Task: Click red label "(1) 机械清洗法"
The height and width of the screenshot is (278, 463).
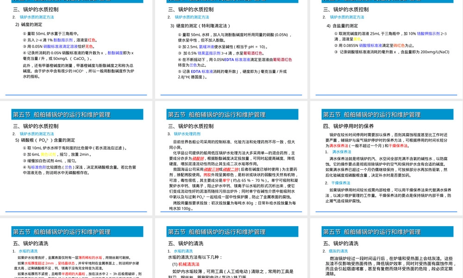Action: 186,264
